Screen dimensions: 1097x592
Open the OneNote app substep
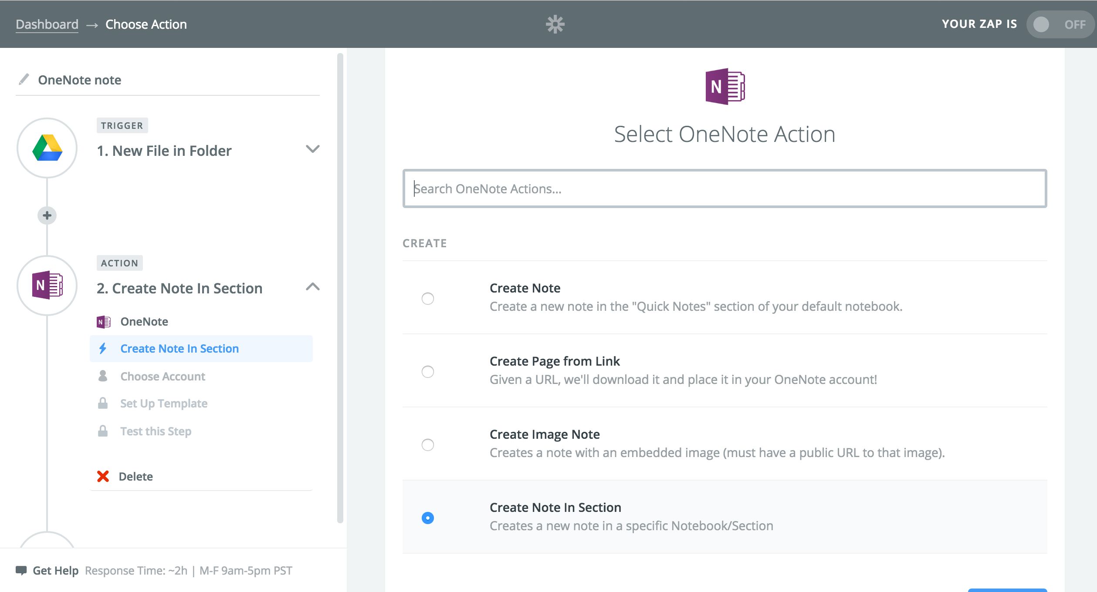pos(201,322)
